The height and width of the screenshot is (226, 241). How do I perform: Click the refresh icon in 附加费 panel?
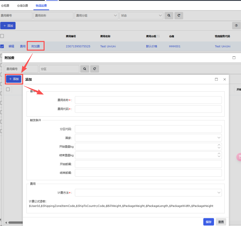point(95,69)
